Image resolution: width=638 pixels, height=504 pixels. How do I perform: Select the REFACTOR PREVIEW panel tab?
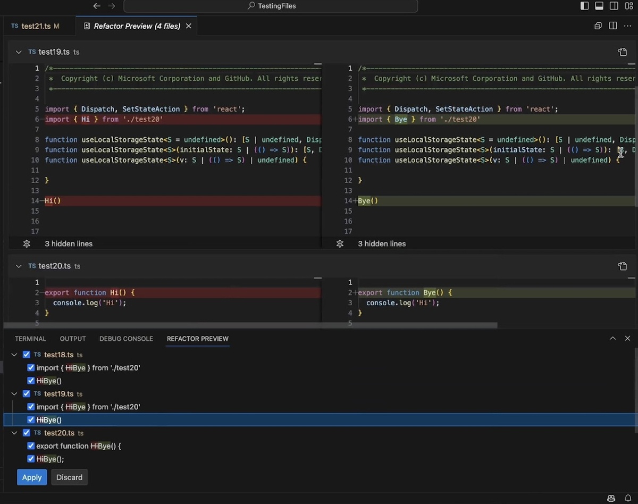coord(198,339)
